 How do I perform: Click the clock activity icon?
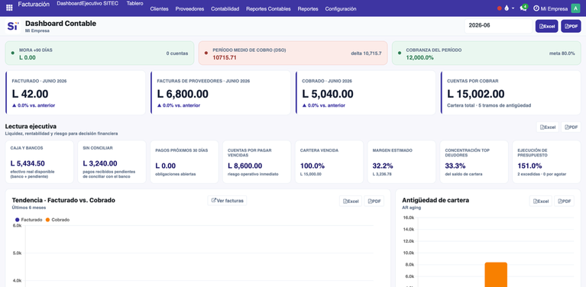pyautogui.click(x=536, y=8)
